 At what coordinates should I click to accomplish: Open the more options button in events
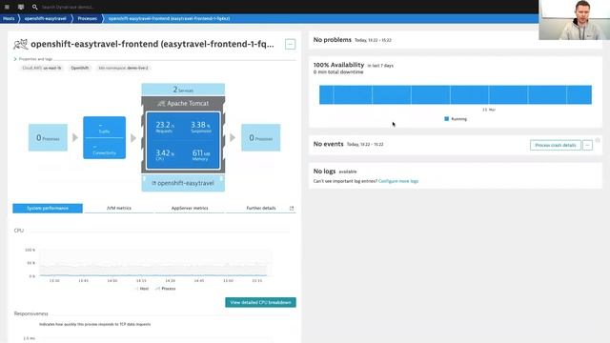click(587, 145)
